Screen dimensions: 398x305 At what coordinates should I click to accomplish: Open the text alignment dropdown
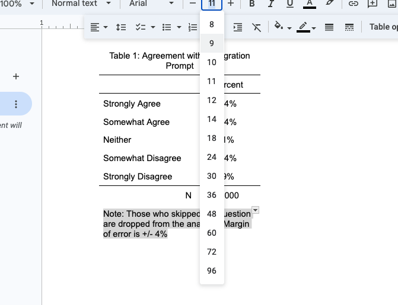tap(98, 27)
